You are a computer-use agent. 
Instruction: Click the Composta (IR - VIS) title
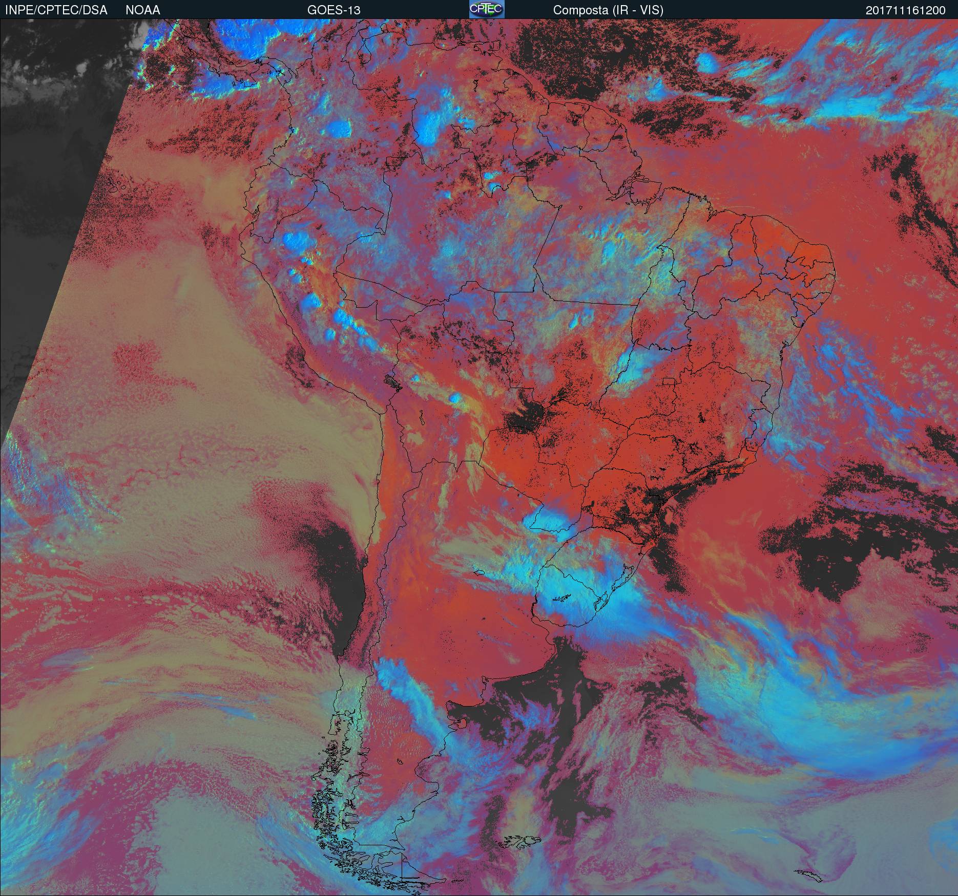(x=608, y=10)
